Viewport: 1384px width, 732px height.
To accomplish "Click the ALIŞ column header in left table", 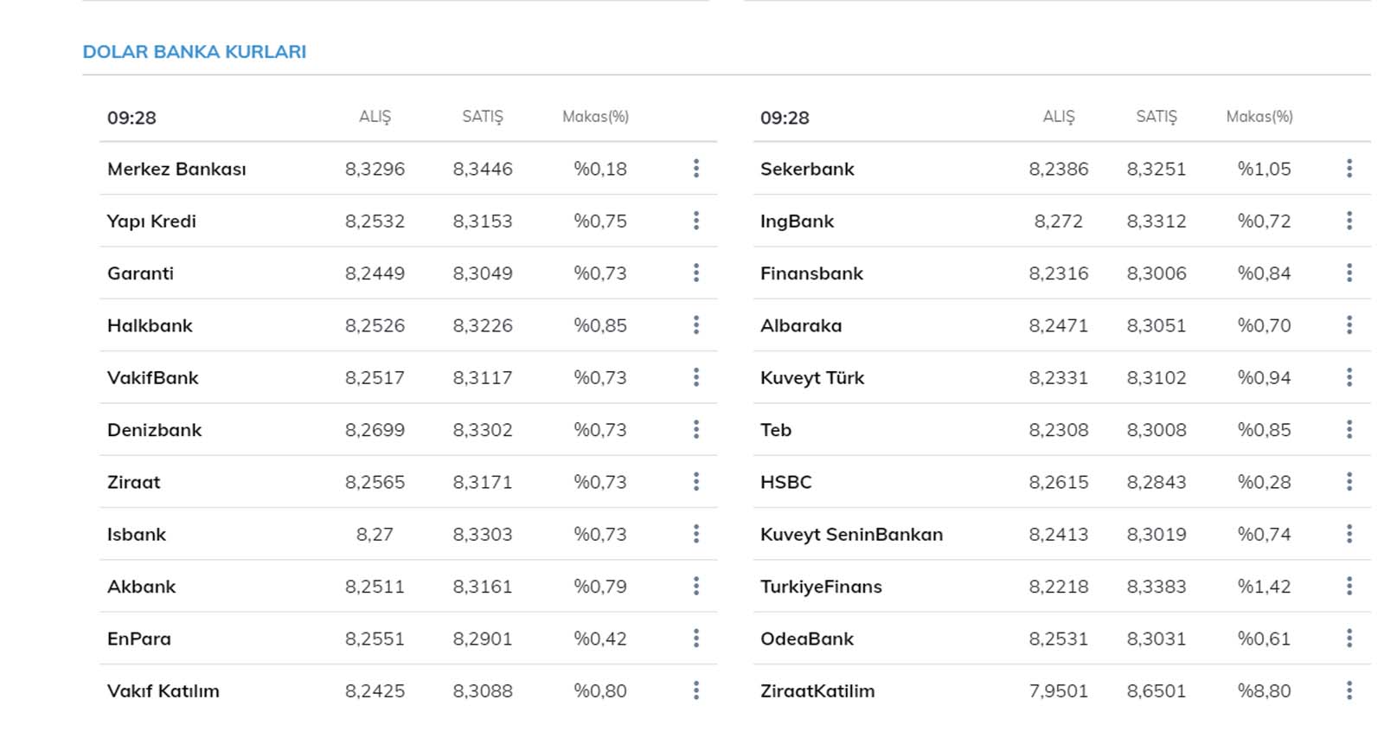I will pyautogui.click(x=375, y=117).
